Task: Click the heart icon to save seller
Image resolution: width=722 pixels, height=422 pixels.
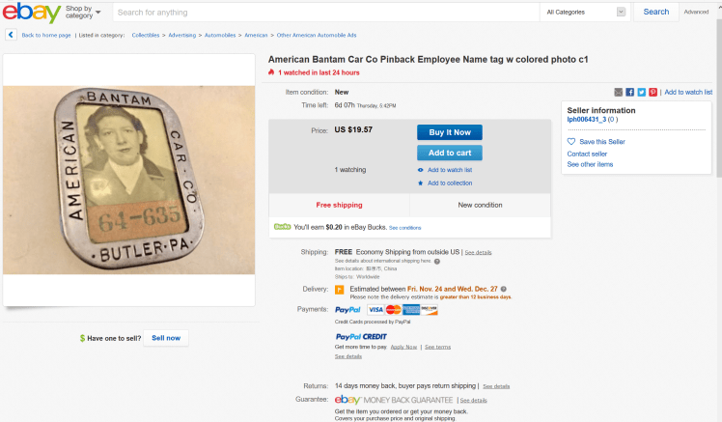Action: tap(571, 142)
